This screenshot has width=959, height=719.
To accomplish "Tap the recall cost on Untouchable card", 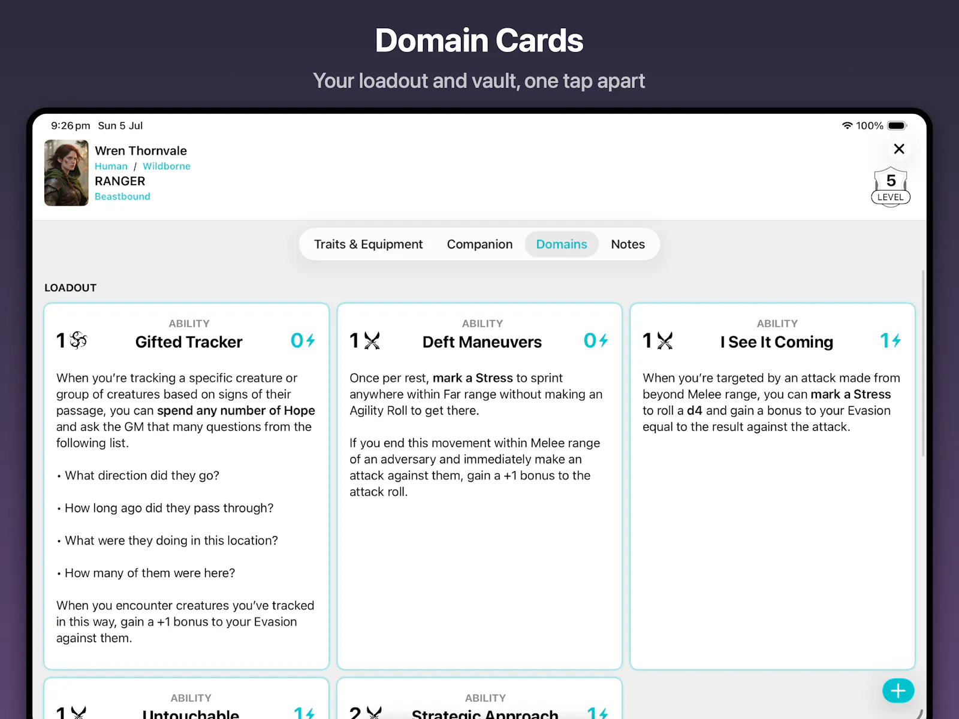I will [x=304, y=712].
